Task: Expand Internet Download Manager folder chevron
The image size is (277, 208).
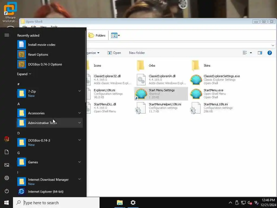Action: (80, 179)
